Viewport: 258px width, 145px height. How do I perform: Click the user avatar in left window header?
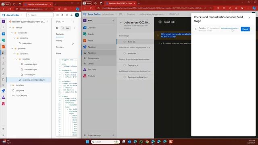click(x=77, y=15)
